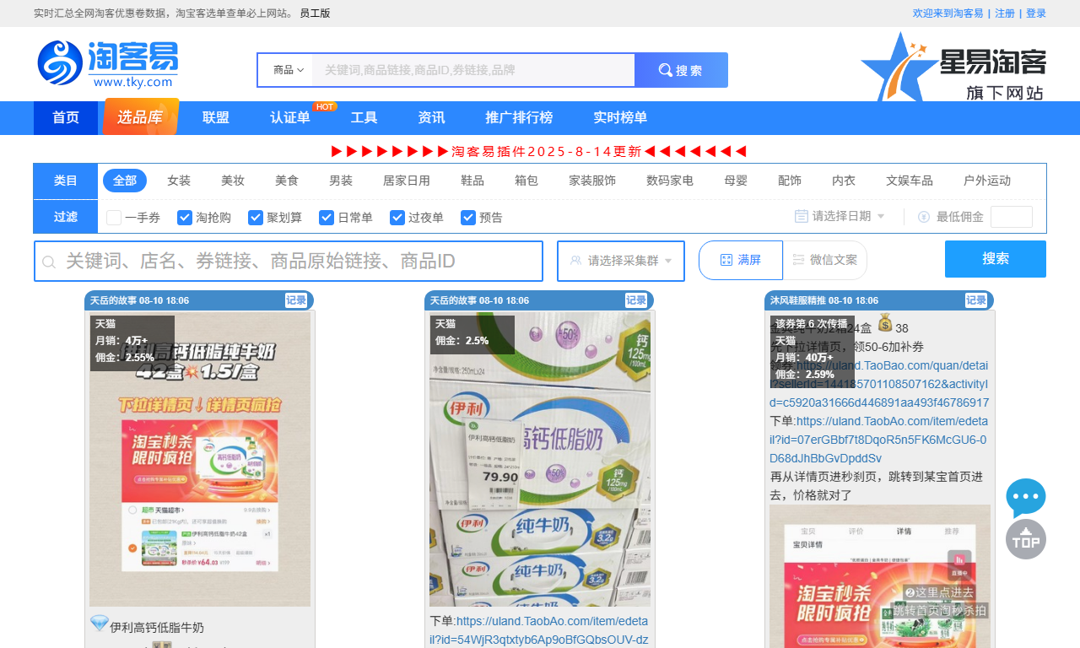Image resolution: width=1080 pixels, height=648 pixels.
Task: Click the 记录 badge on first 天岳的故事 card
Action: click(296, 300)
